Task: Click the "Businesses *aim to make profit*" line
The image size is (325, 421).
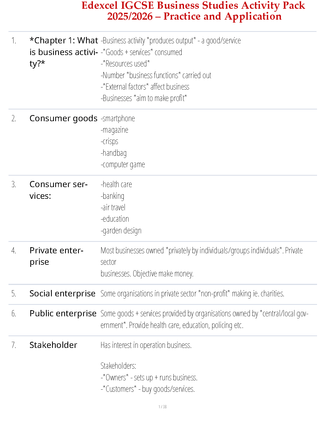Action: click(x=144, y=98)
